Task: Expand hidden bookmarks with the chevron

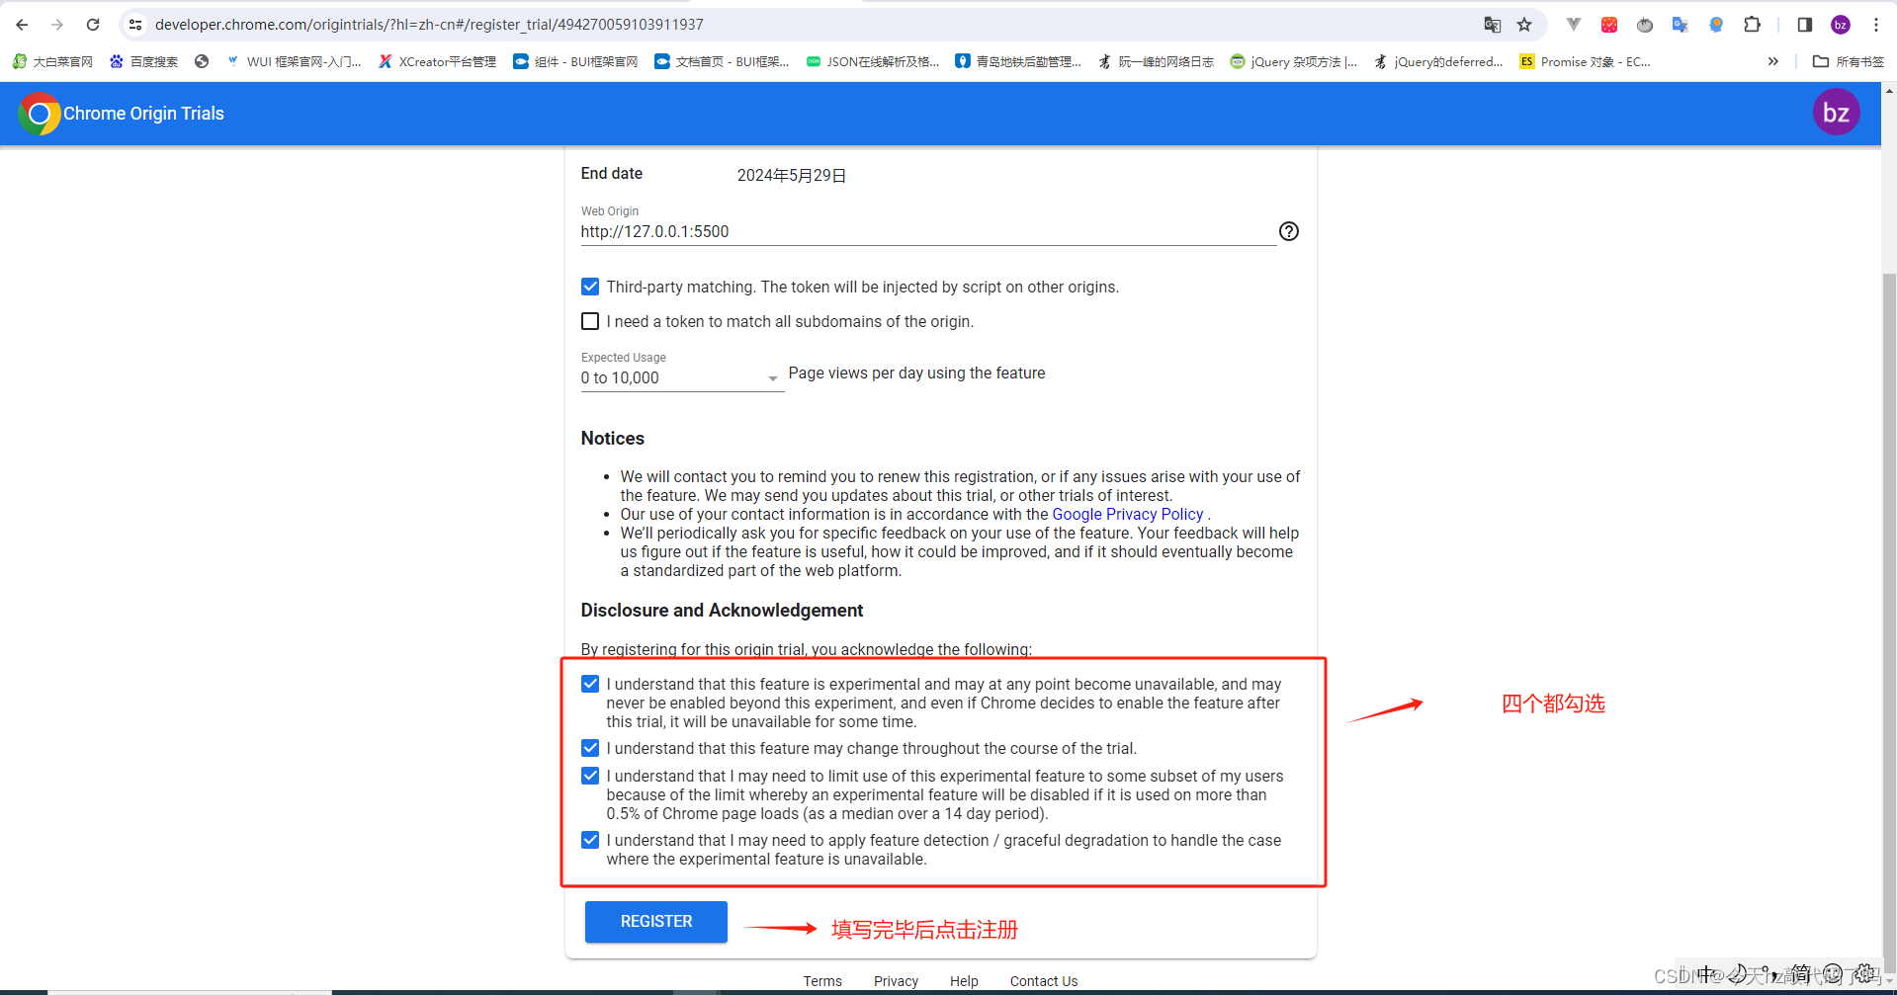Action: point(1772,60)
